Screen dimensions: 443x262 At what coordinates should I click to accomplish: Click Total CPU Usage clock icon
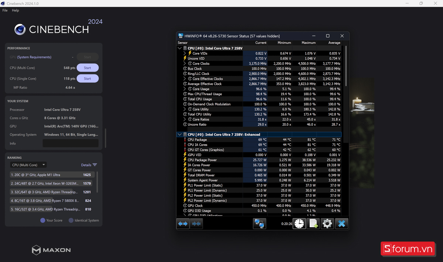pyautogui.click(x=185, y=99)
